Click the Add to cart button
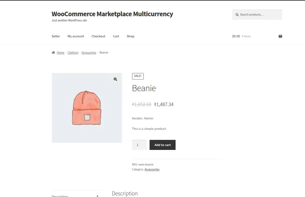 pyautogui.click(x=162, y=145)
